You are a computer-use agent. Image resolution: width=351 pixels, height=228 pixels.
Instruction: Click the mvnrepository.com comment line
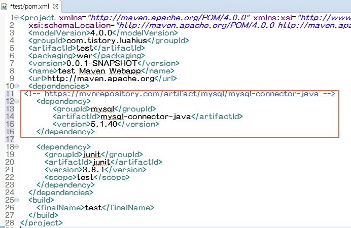(180, 94)
